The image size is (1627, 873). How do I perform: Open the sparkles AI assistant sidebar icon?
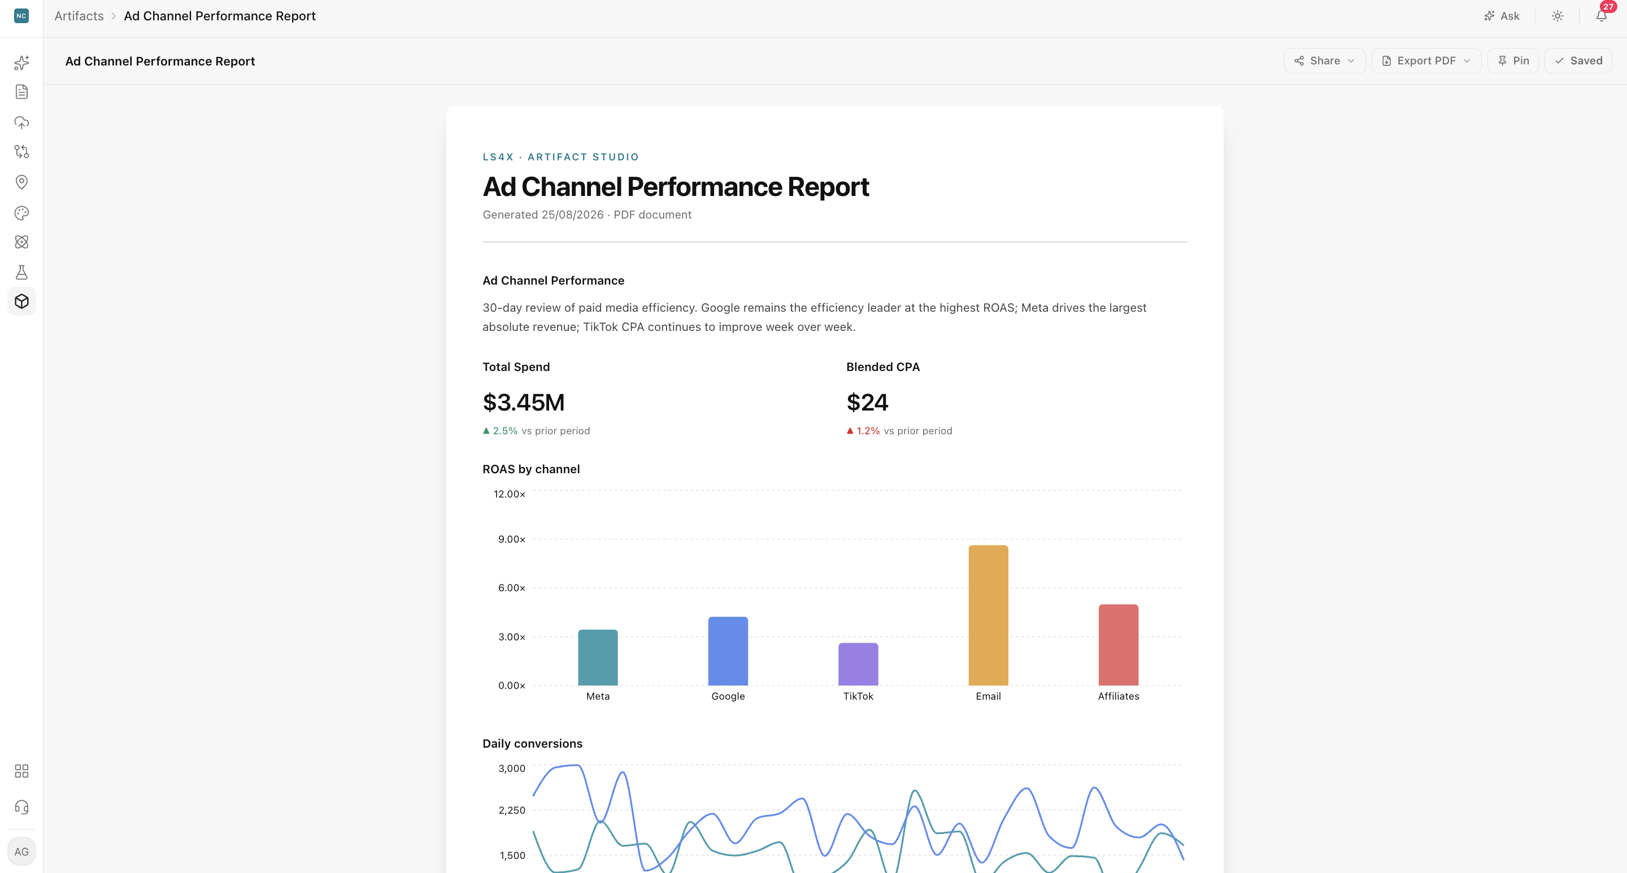21,62
